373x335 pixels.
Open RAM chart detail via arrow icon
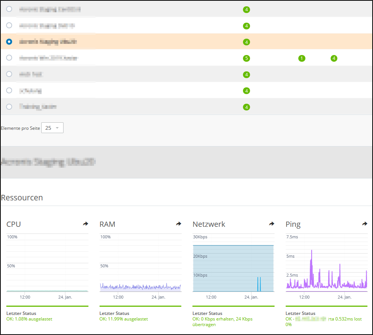[178, 223]
